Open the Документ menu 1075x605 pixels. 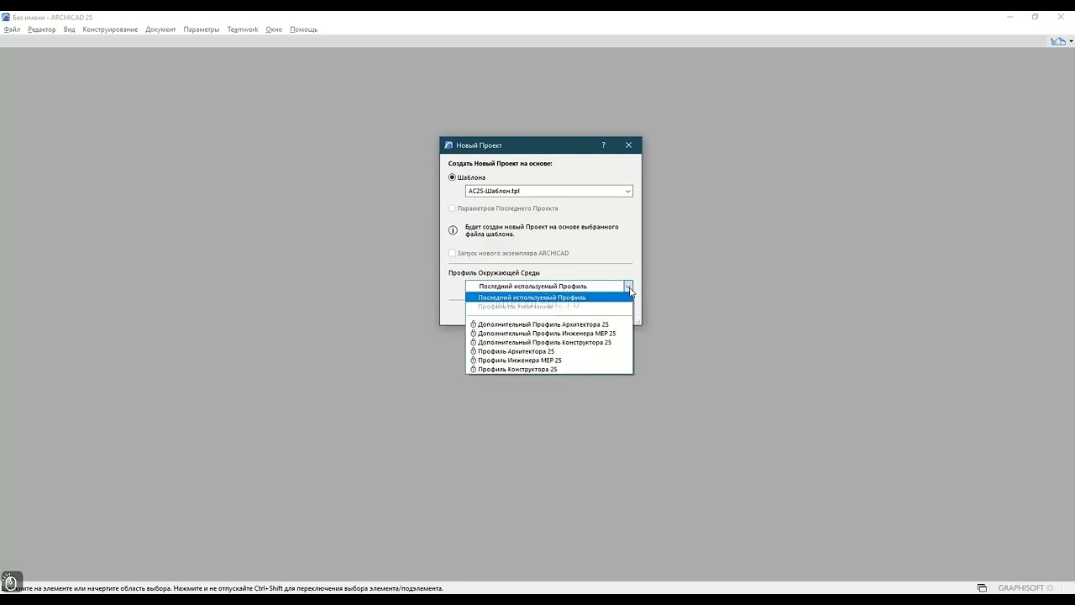(160, 29)
